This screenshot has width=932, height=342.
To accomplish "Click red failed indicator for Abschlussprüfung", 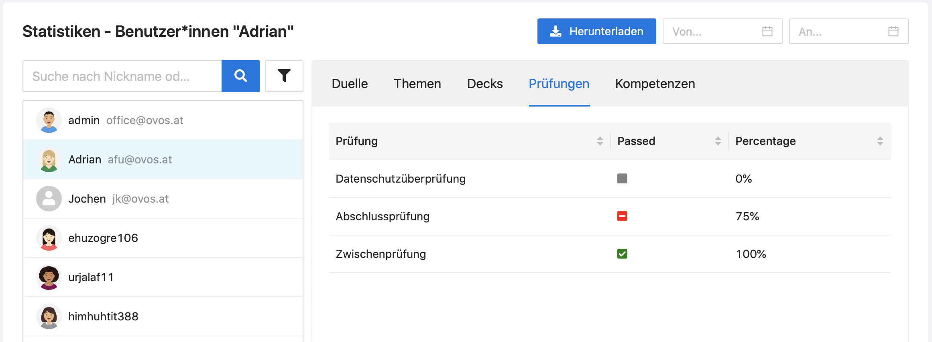I will click(622, 216).
